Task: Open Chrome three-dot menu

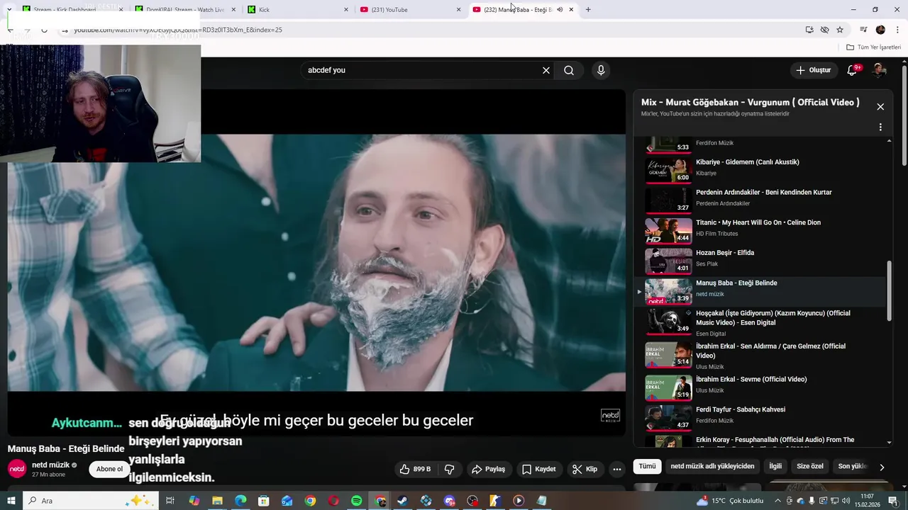Action: coord(896,30)
